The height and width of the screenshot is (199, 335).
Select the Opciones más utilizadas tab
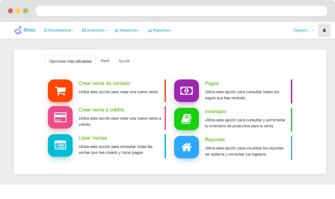[71, 61]
